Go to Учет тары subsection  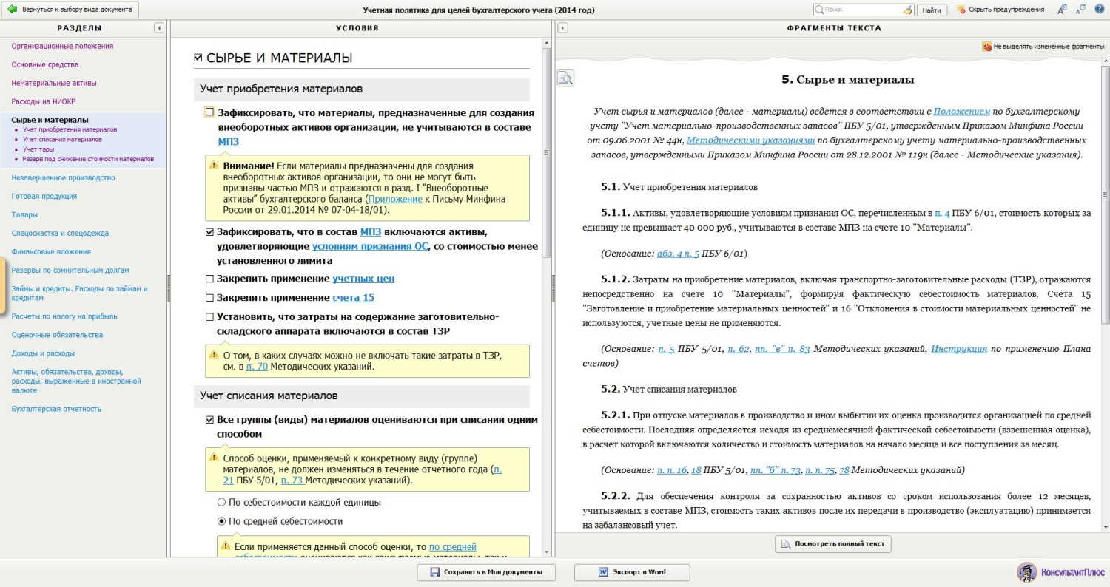tap(38, 149)
